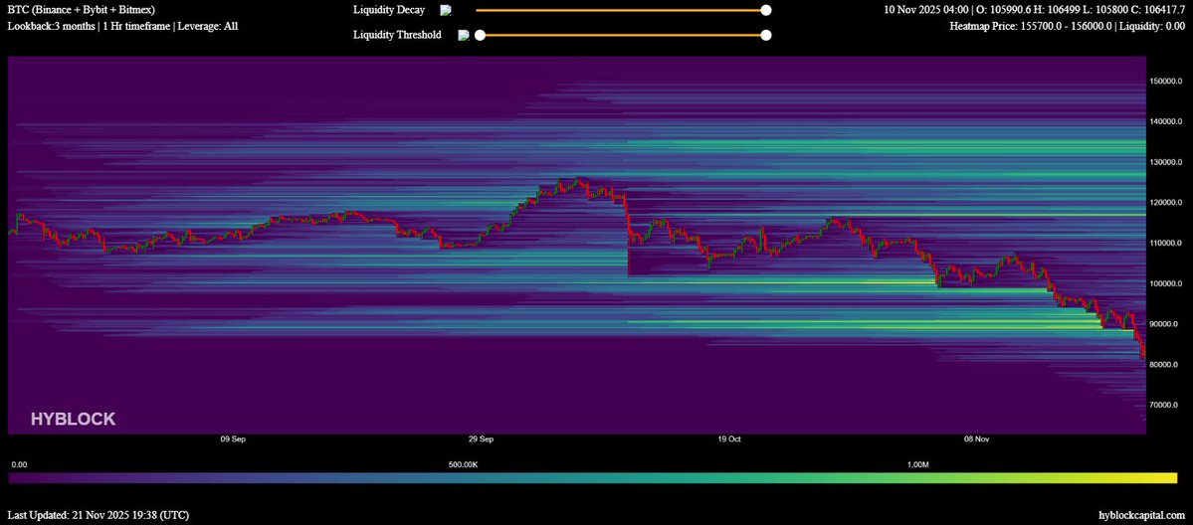Click the 100000.0 price axis label

point(1166,283)
